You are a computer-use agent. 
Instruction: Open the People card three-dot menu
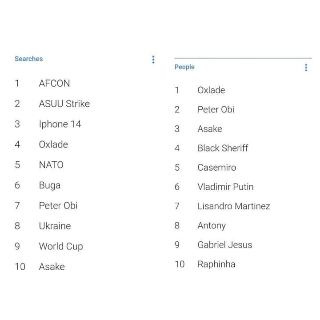306,68
